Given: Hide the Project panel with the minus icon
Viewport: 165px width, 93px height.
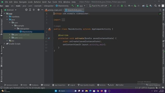Looking at the screenshot, I should (42, 10).
